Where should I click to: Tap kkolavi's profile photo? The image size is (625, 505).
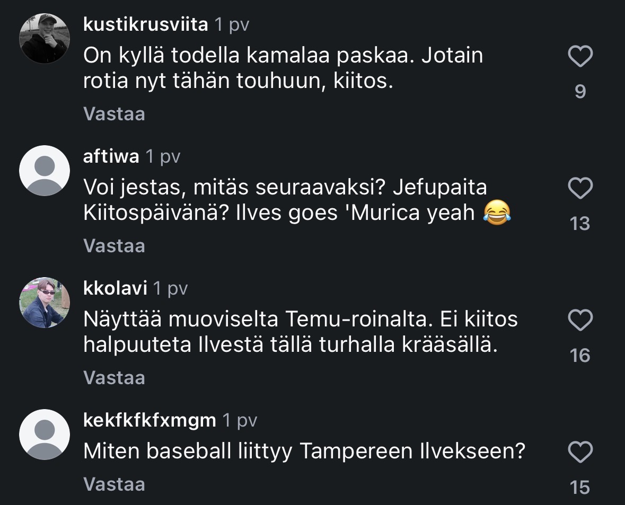click(x=45, y=303)
